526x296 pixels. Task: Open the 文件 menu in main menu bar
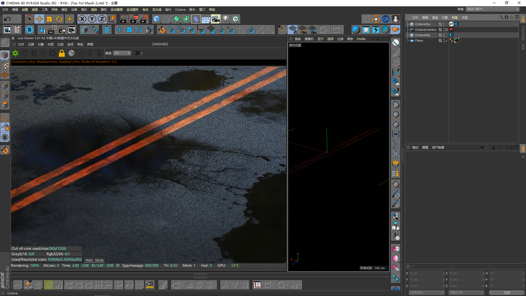click(5, 10)
